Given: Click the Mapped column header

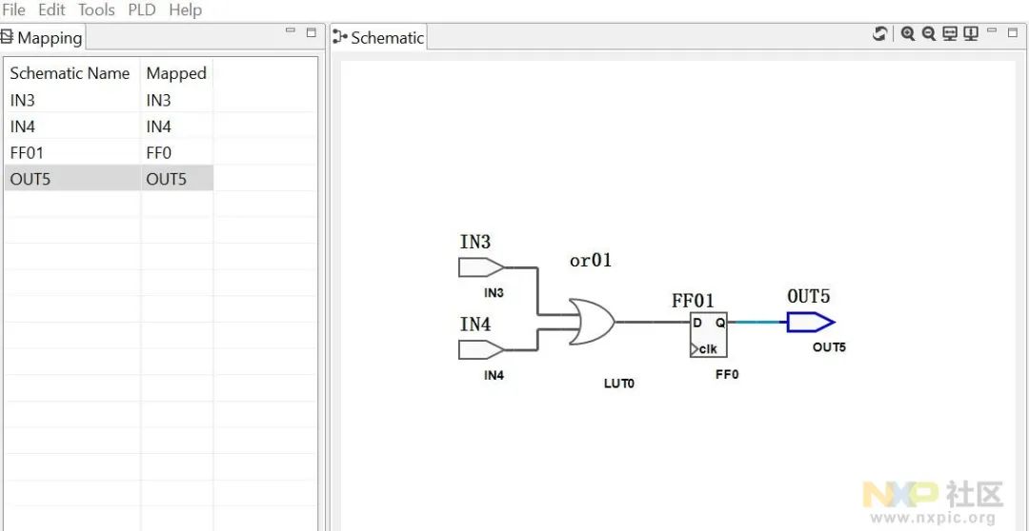Looking at the screenshot, I should pyautogui.click(x=176, y=72).
